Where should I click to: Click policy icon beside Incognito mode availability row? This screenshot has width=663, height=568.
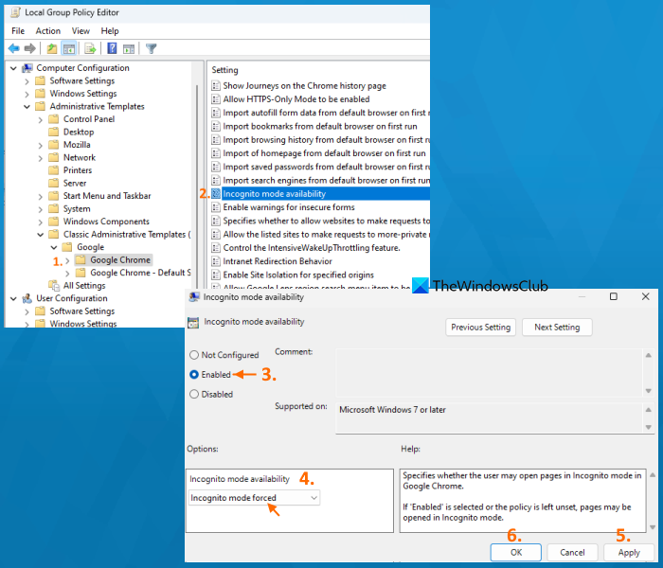point(216,194)
